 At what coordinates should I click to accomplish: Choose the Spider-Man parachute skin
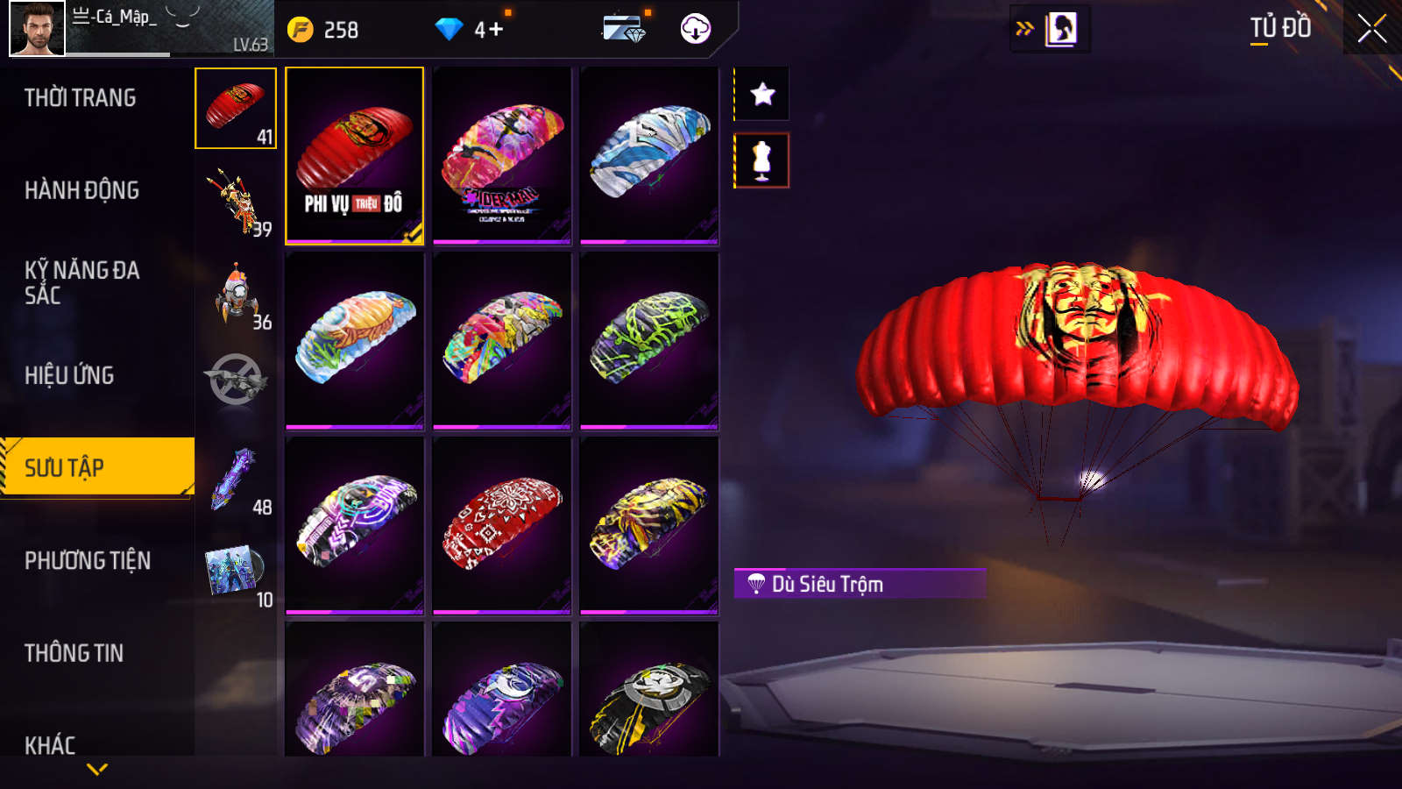[x=502, y=156]
